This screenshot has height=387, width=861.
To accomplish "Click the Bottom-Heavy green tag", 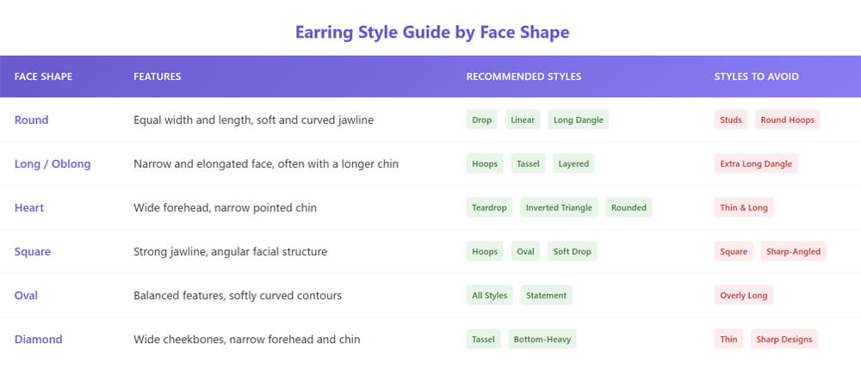I will (x=542, y=339).
